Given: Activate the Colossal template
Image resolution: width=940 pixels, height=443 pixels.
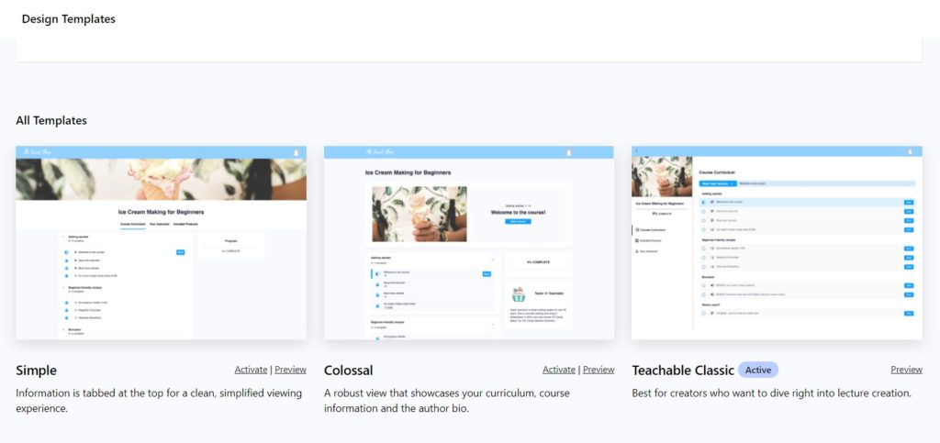Looking at the screenshot, I should tap(559, 370).
